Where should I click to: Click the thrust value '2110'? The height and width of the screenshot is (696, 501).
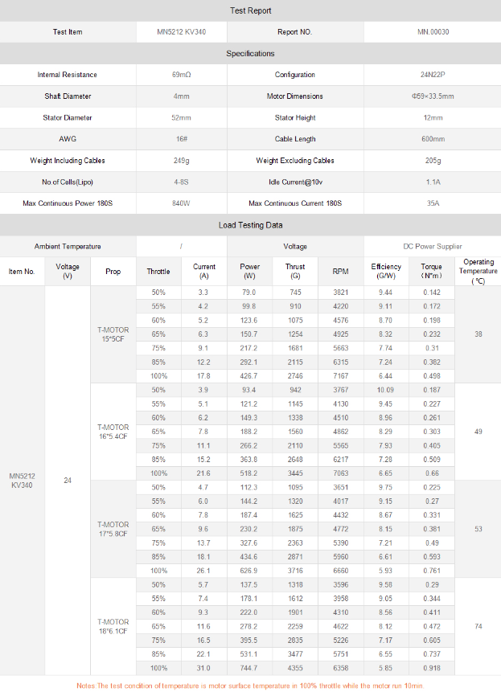pos(295,446)
